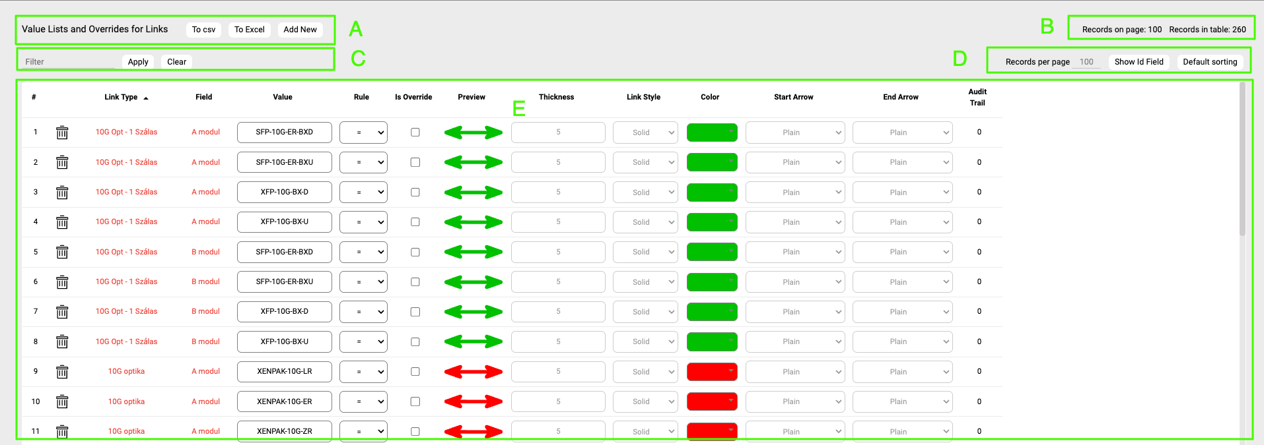The height and width of the screenshot is (445, 1264).
Task: Enable Is Override checkbox in row 2
Action: click(415, 162)
